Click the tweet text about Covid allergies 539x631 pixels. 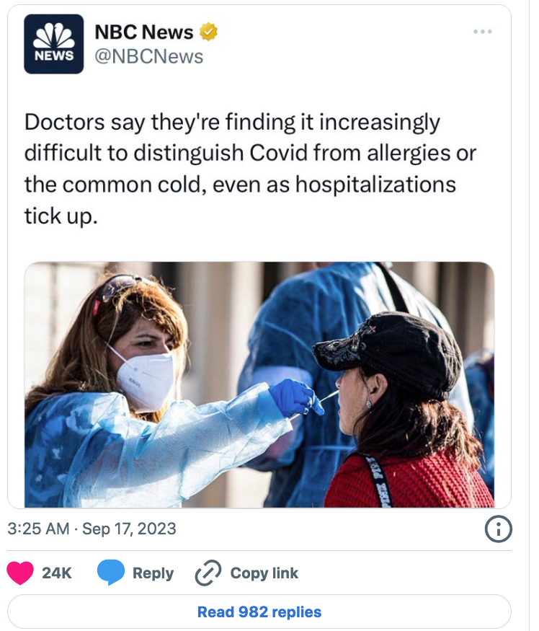(x=250, y=169)
